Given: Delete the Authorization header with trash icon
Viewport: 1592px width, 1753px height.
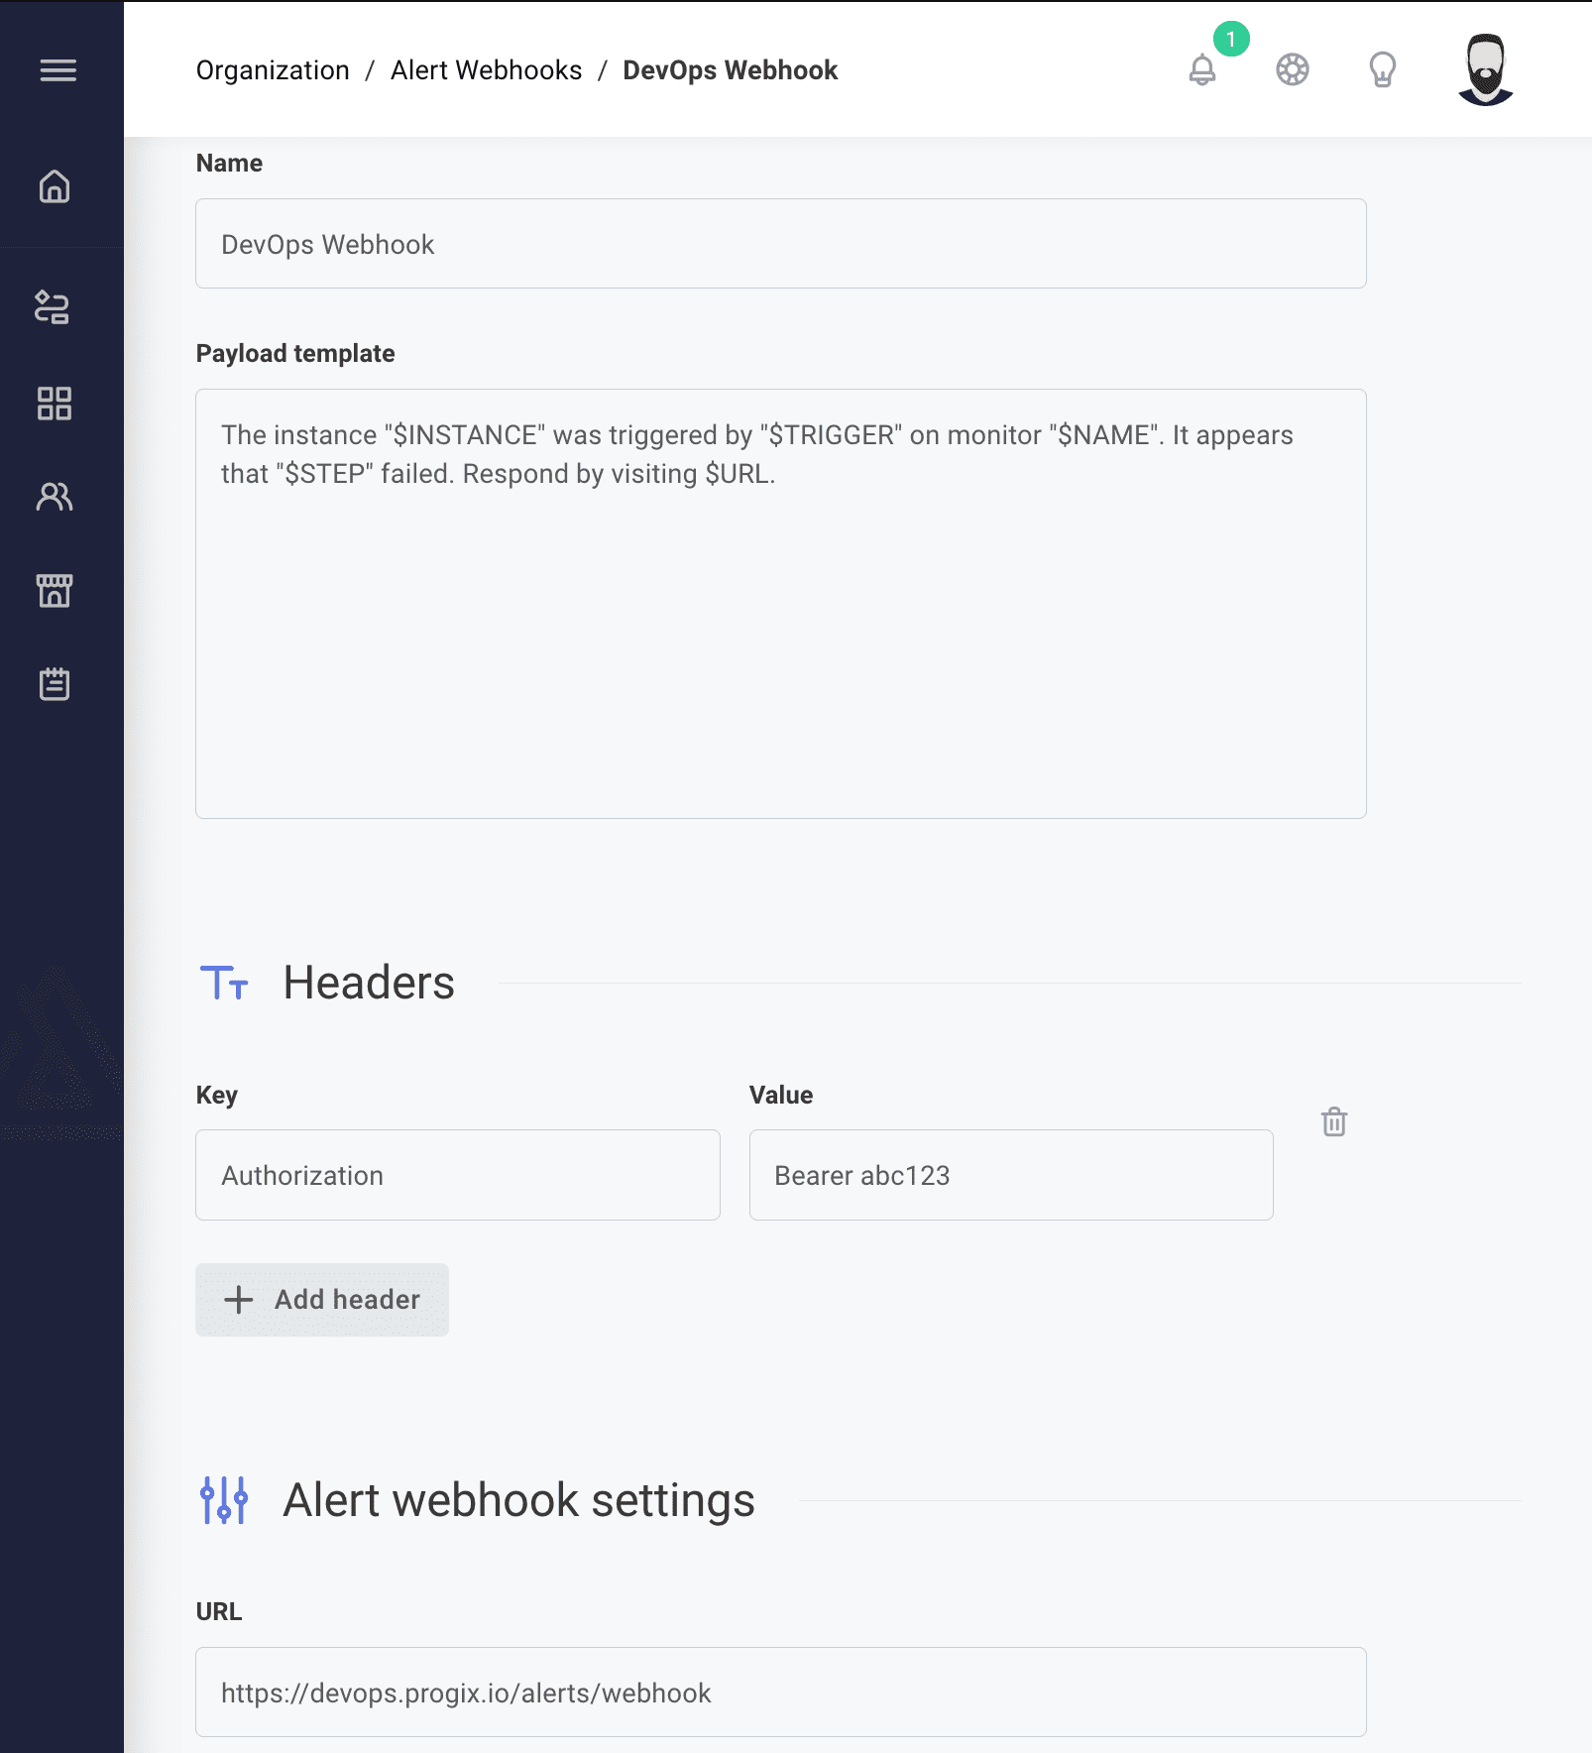Looking at the screenshot, I should click(x=1334, y=1121).
